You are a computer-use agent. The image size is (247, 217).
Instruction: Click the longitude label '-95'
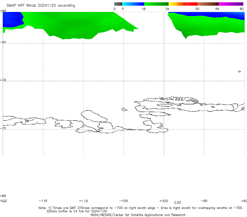click(204, 201)
